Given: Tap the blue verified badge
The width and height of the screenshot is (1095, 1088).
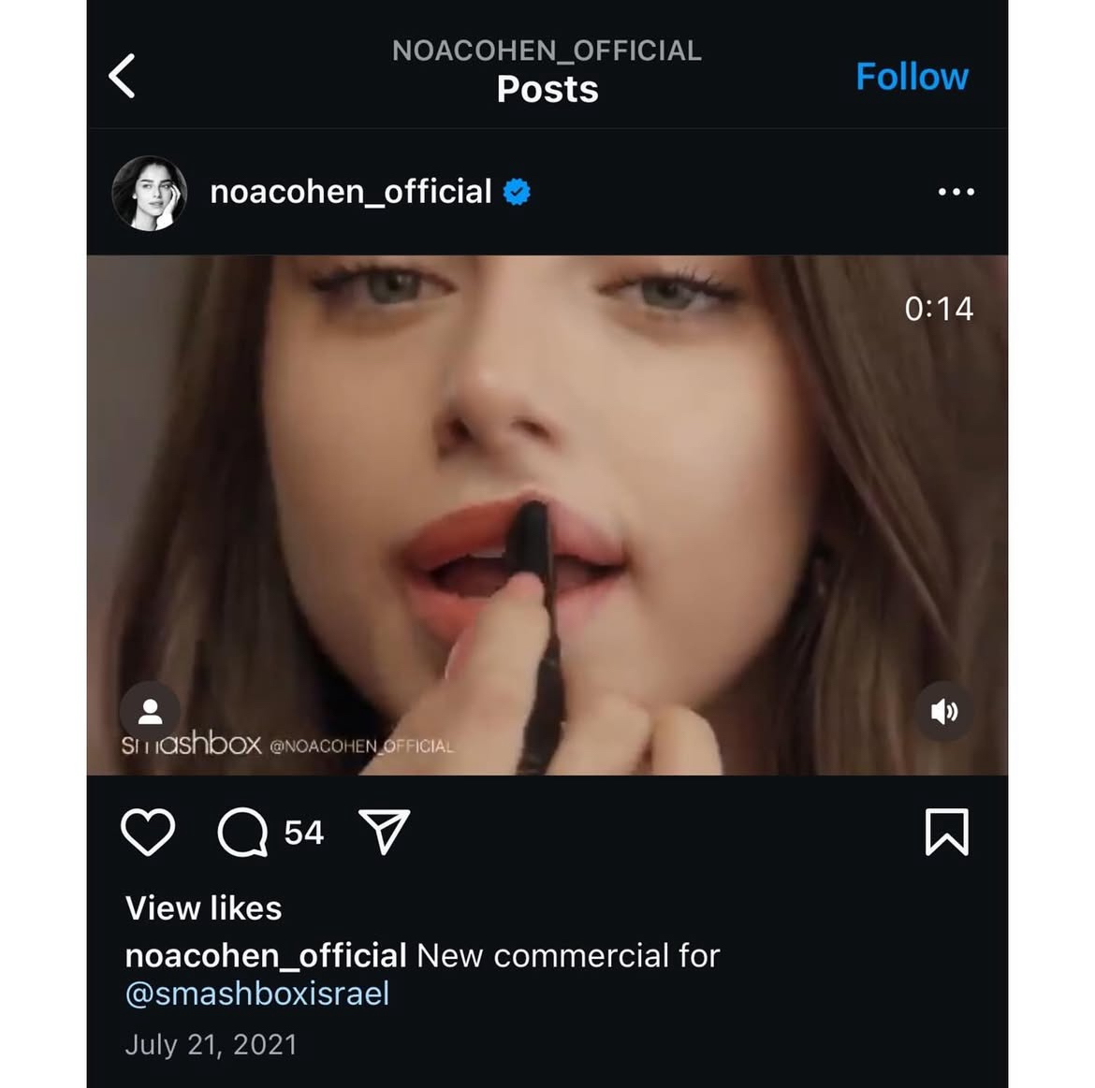Looking at the screenshot, I should [x=517, y=192].
